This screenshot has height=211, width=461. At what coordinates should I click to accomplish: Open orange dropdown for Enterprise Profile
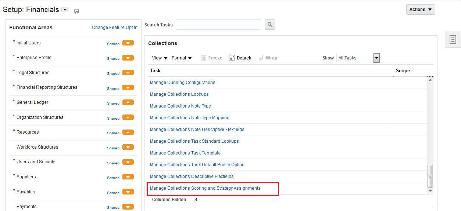pyautogui.click(x=128, y=58)
